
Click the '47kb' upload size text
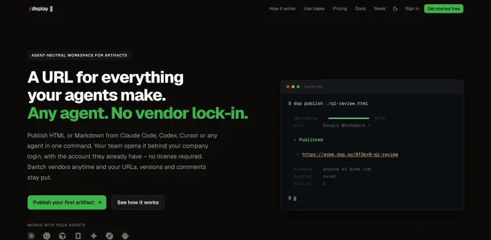tap(380, 118)
